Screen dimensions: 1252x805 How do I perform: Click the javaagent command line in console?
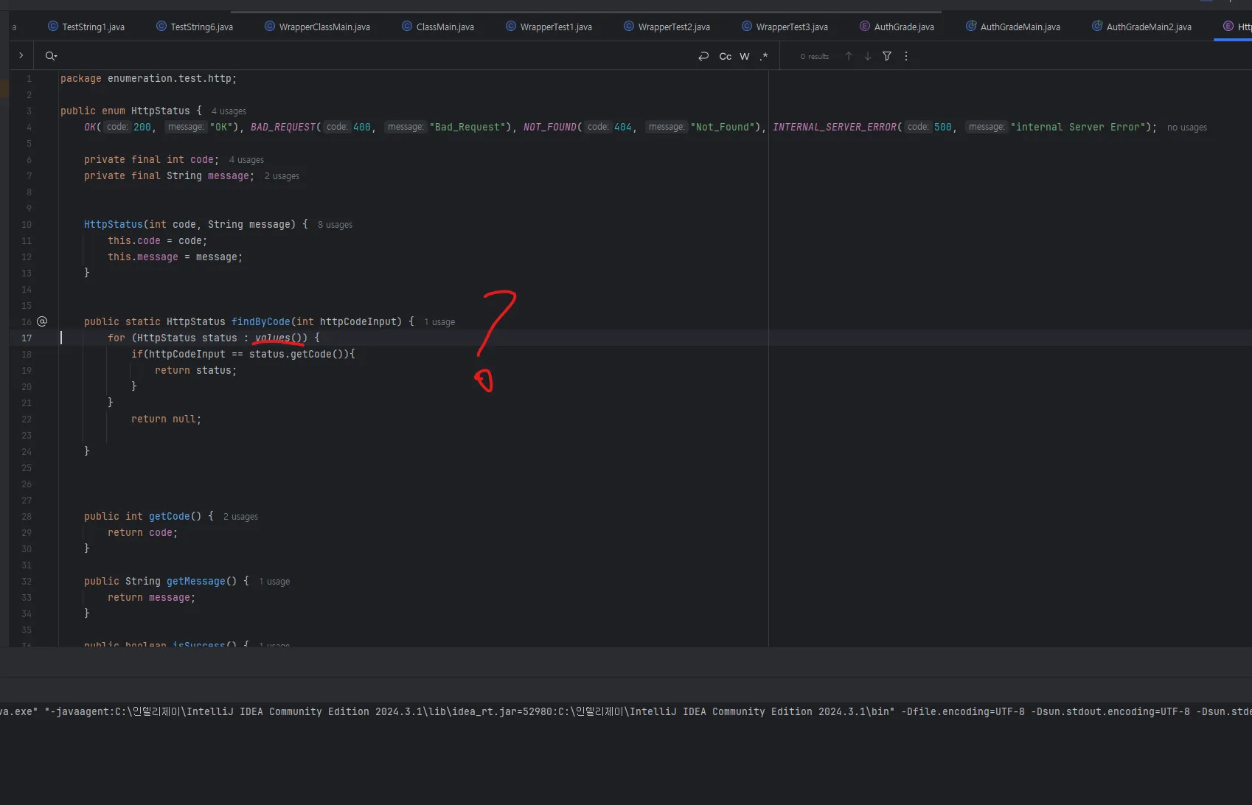click(626, 711)
